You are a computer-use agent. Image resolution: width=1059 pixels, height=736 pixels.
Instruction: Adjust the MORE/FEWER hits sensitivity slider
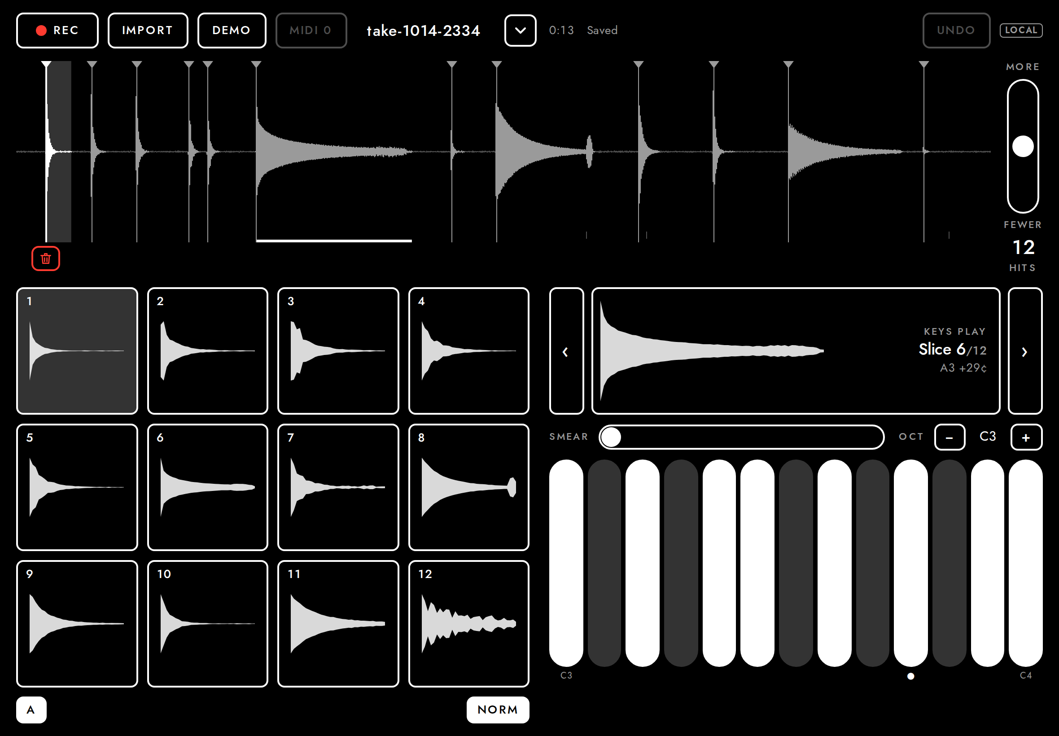coord(1023,146)
